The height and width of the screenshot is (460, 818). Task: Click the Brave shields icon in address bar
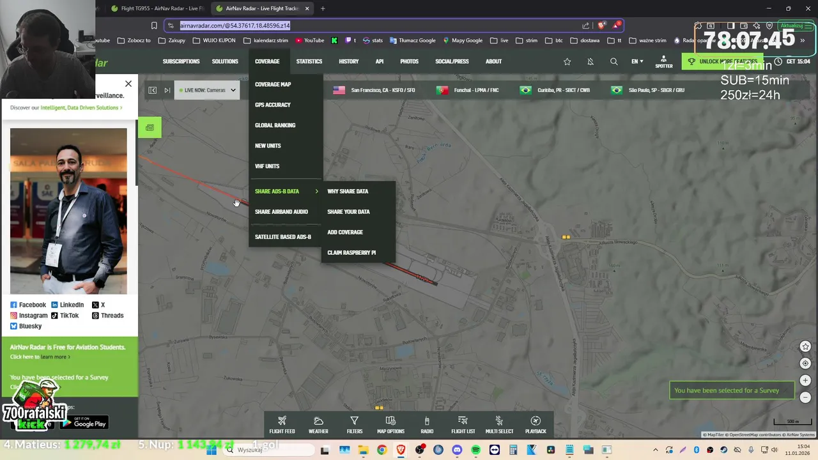601,26
